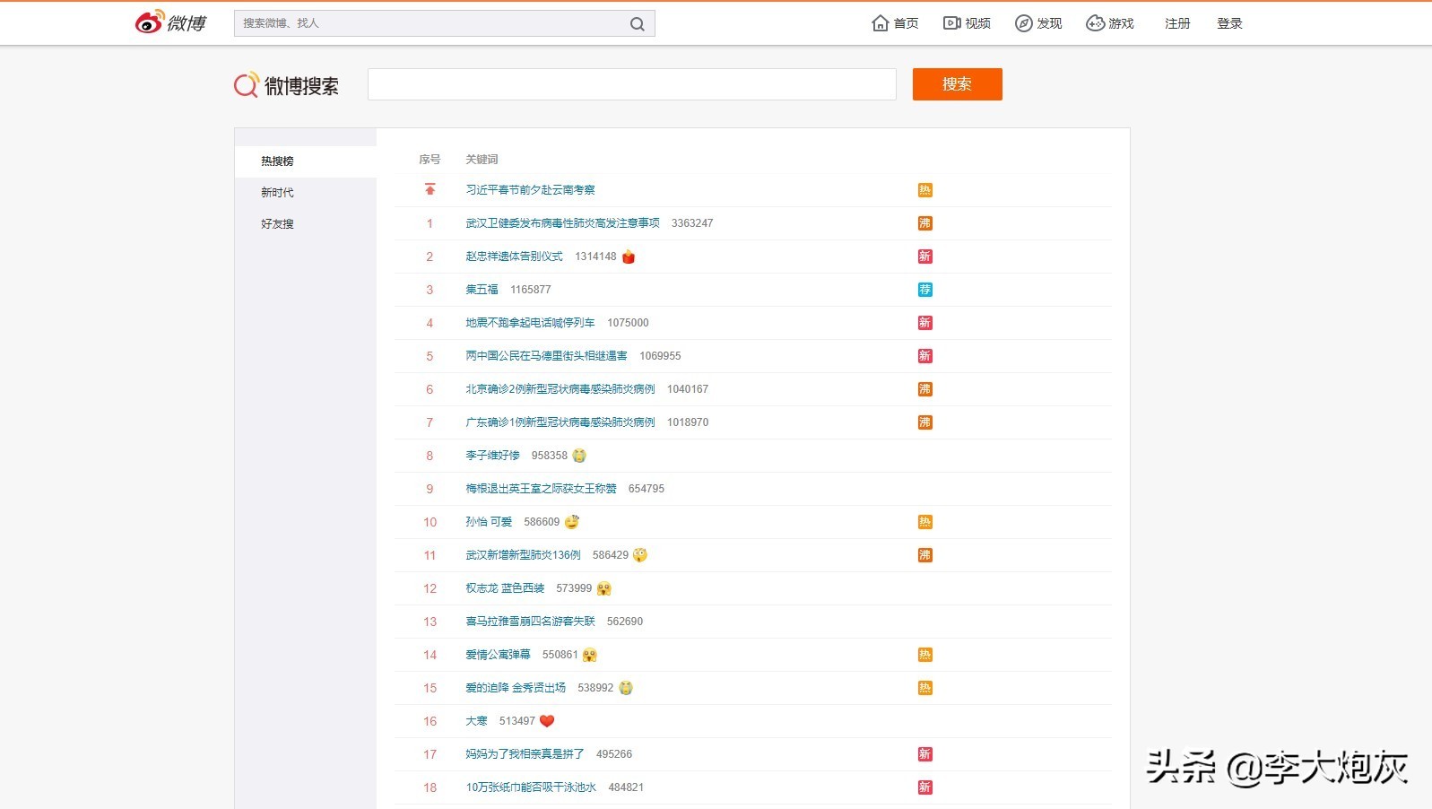1432x809 pixels.
Task: Open the topic 爱的迫降 金秀贤出场
Action: [x=516, y=688]
